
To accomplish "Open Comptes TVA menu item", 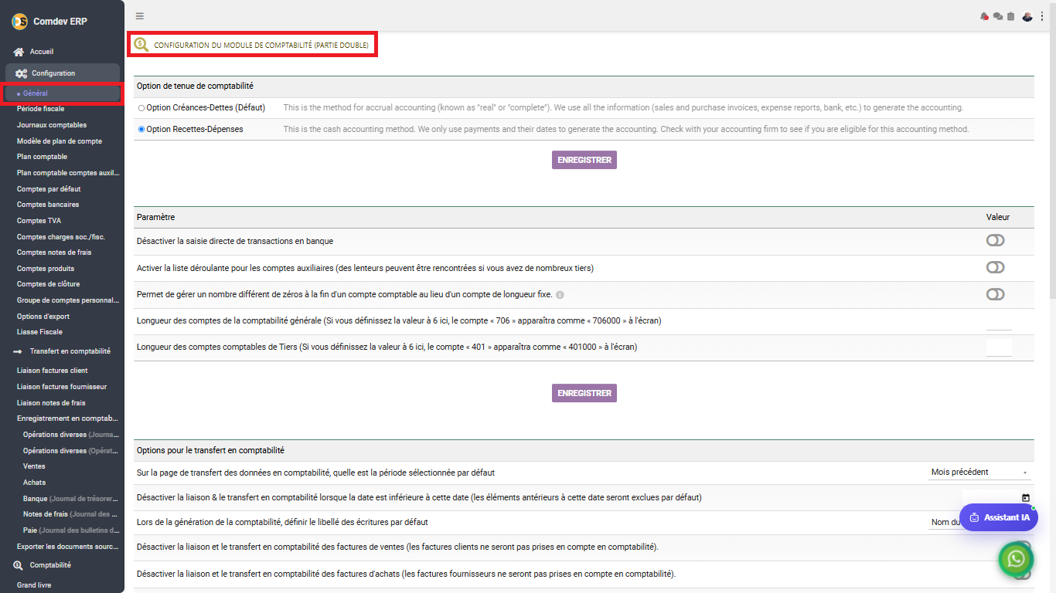I will click(39, 221).
